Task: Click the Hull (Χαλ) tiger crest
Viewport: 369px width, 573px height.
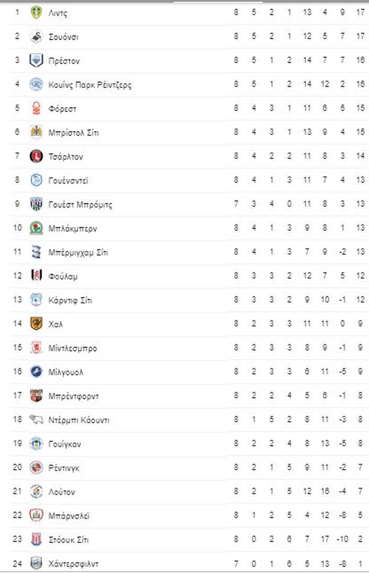Action: (36, 324)
